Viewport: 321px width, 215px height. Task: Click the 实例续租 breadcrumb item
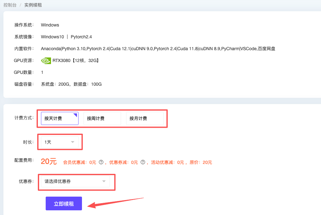tap(33, 5)
